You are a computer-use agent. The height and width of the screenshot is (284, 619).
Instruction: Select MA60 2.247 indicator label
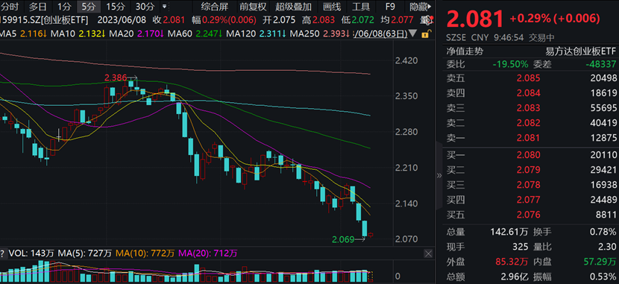195,34
